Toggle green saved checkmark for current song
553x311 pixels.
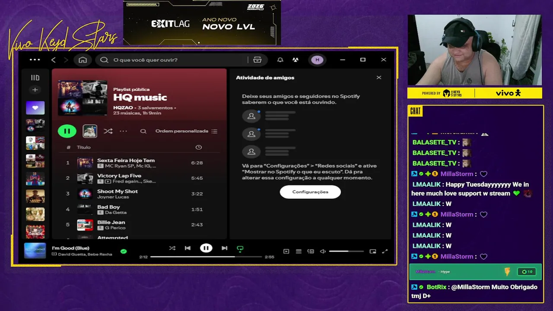tap(124, 251)
